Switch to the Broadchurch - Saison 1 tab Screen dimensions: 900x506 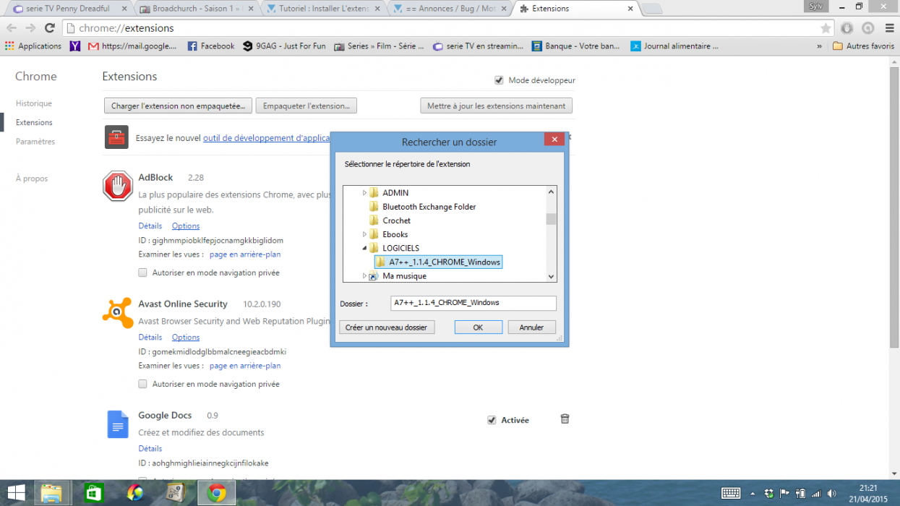point(195,9)
